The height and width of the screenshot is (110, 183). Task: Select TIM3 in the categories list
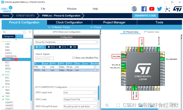[7, 96]
